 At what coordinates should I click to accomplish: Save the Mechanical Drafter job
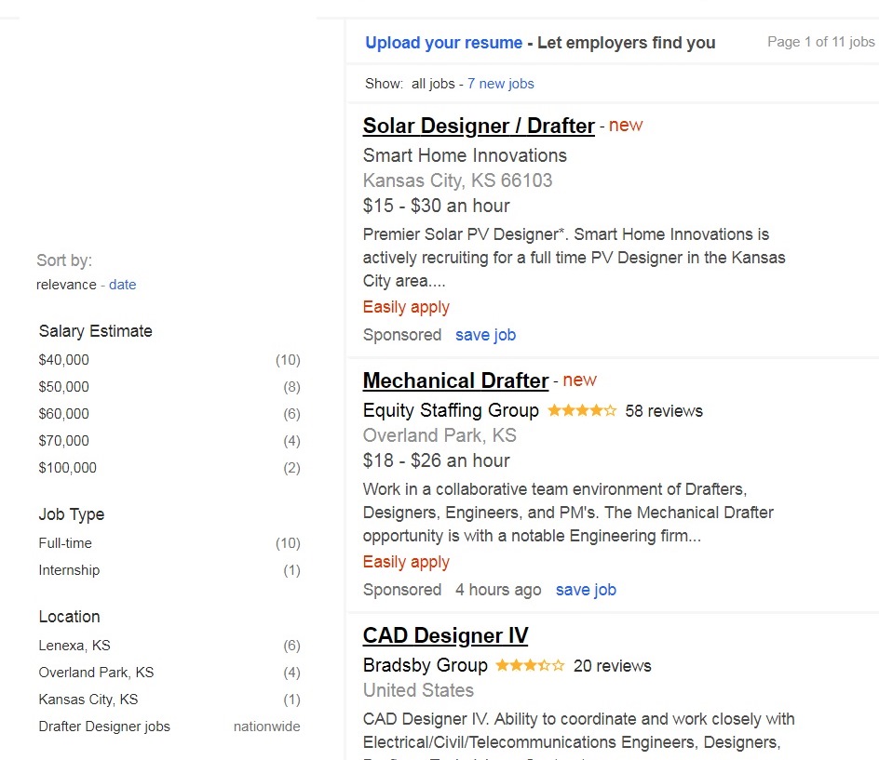[586, 590]
